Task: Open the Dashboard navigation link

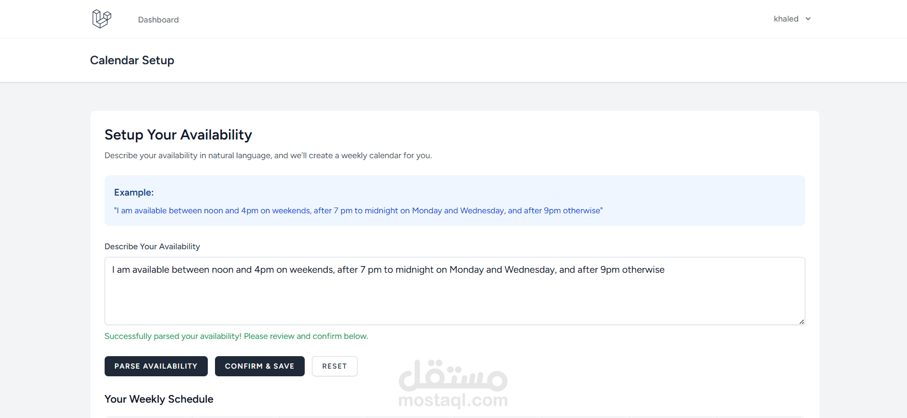Action: click(x=158, y=20)
